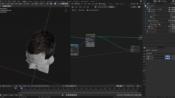Viewport: 175px width, 98px height.
Task: Open Node menu in geometry node editor
Action: [88, 7]
